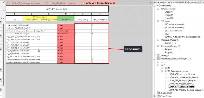This screenshot has height=98, width=204.
Task: Click BDS_Building cell in ALT_F50_155mm_SG row
Action: point(83,34)
